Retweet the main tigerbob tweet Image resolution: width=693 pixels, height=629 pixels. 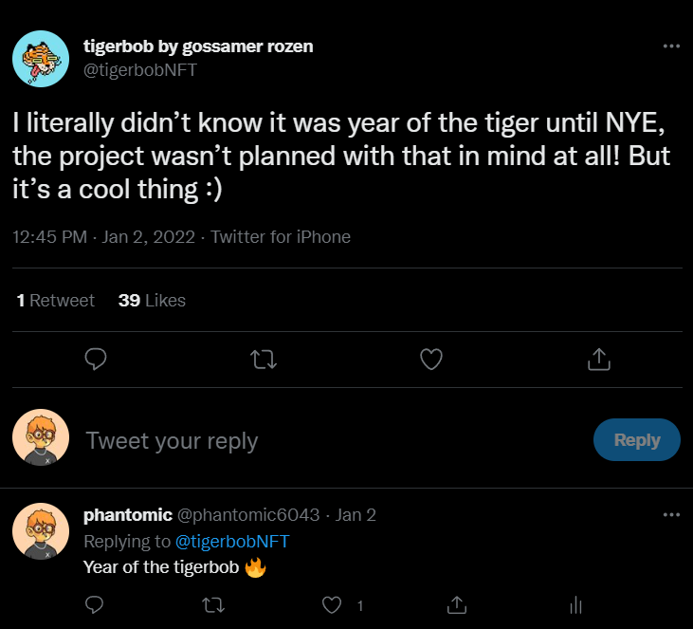click(264, 359)
